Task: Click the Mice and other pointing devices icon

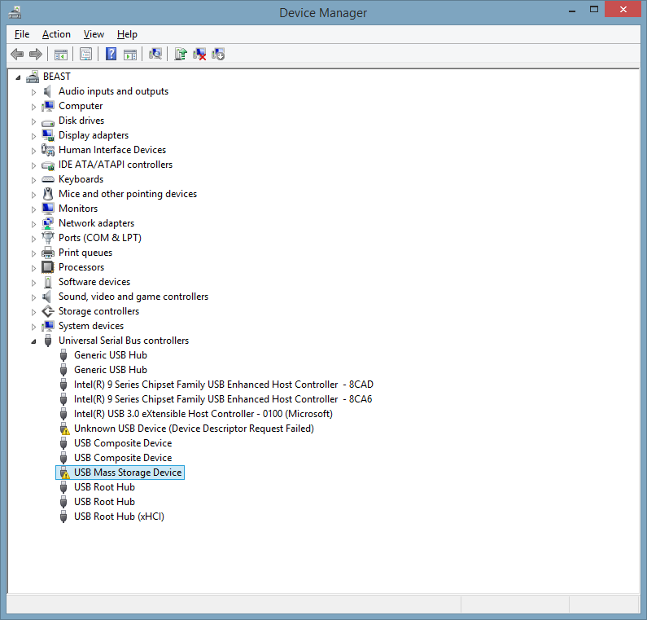Action: click(48, 194)
